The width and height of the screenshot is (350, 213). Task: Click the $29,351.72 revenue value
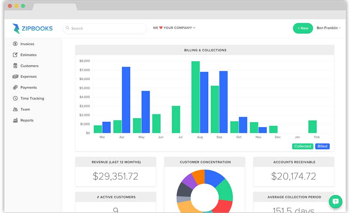(x=115, y=176)
